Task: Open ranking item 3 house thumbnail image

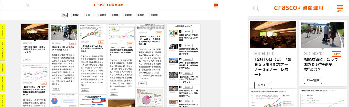Action: tap(173, 61)
